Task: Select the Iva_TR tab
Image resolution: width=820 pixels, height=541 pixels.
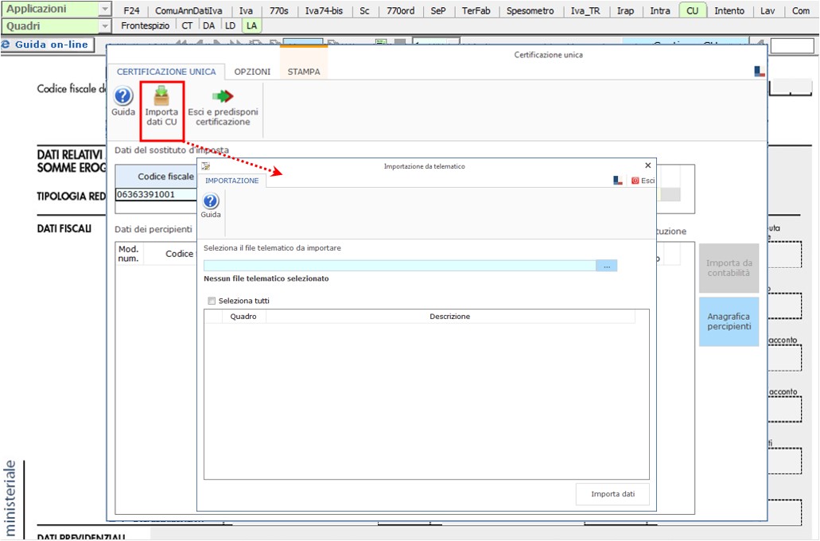Action: pyautogui.click(x=585, y=10)
